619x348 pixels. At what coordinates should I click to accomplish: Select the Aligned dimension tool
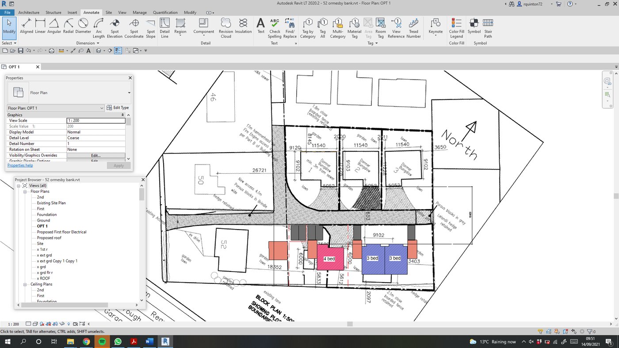click(27, 27)
